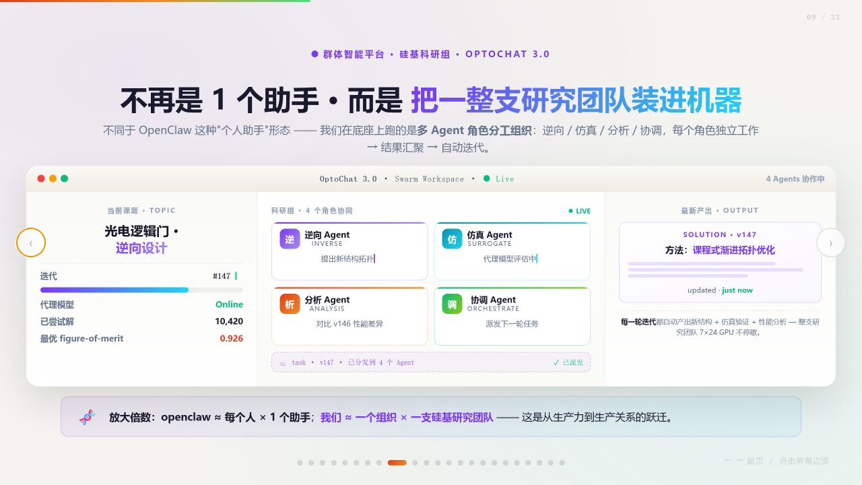Go to previous slide with left chevron
The width and height of the screenshot is (862, 485).
pyautogui.click(x=31, y=243)
